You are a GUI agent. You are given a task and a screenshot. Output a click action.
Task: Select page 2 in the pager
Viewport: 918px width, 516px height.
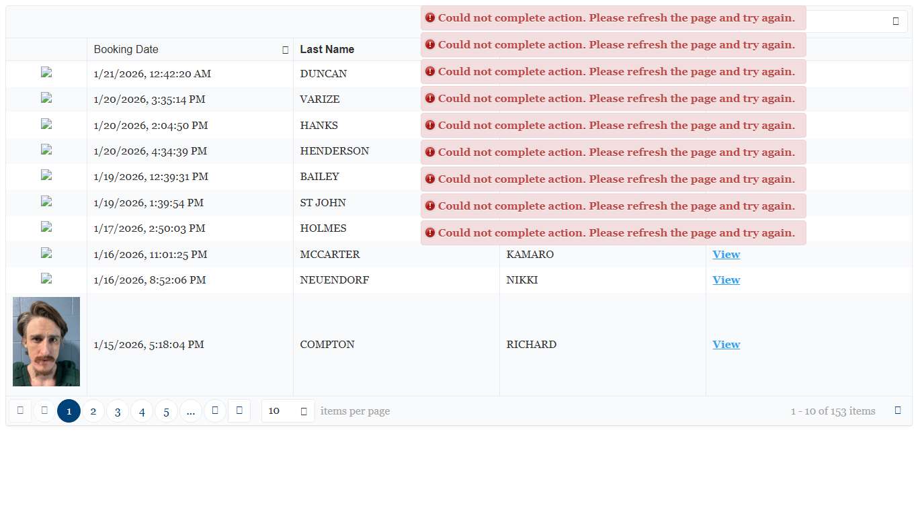[93, 411]
